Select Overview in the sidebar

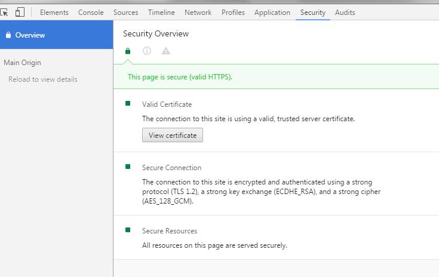click(x=57, y=35)
